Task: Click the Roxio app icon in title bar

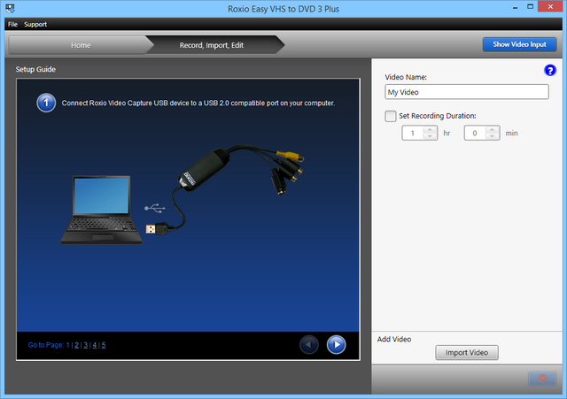Action: [8, 8]
